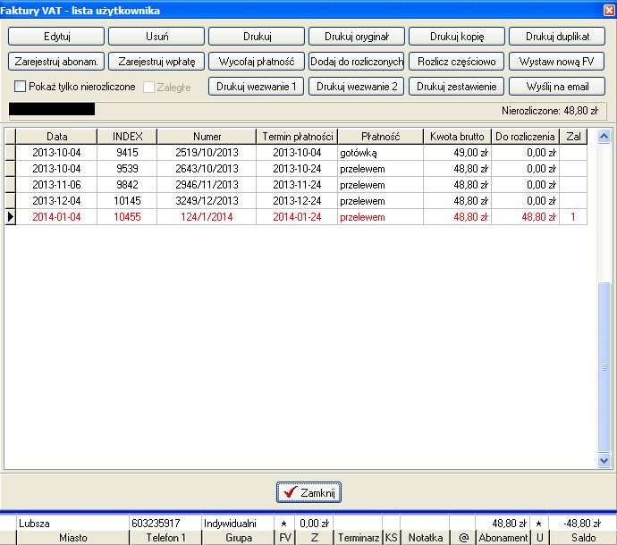This screenshot has width=617, height=545.
Task: Click Drukuj oryginał button
Action: pyautogui.click(x=357, y=37)
